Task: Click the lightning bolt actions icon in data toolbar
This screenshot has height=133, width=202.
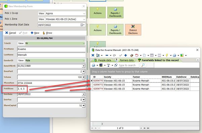Action: tap(167, 56)
